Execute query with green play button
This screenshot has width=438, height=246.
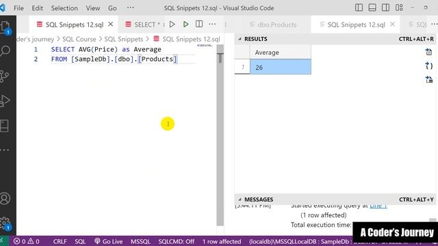tap(185, 25)
